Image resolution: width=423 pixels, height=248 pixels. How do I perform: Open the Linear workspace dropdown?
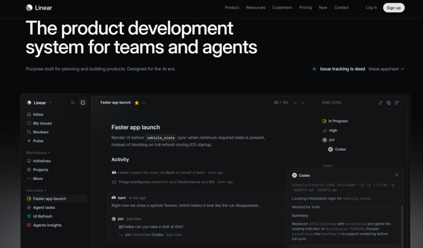[40, 103]
